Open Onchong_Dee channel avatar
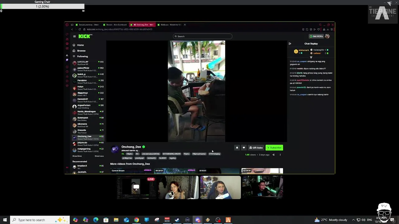The image size is (399, 224). coord(115,149)
